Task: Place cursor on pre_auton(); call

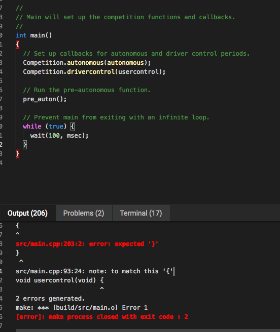Action: pyautogui.click(x=45, y=99)
